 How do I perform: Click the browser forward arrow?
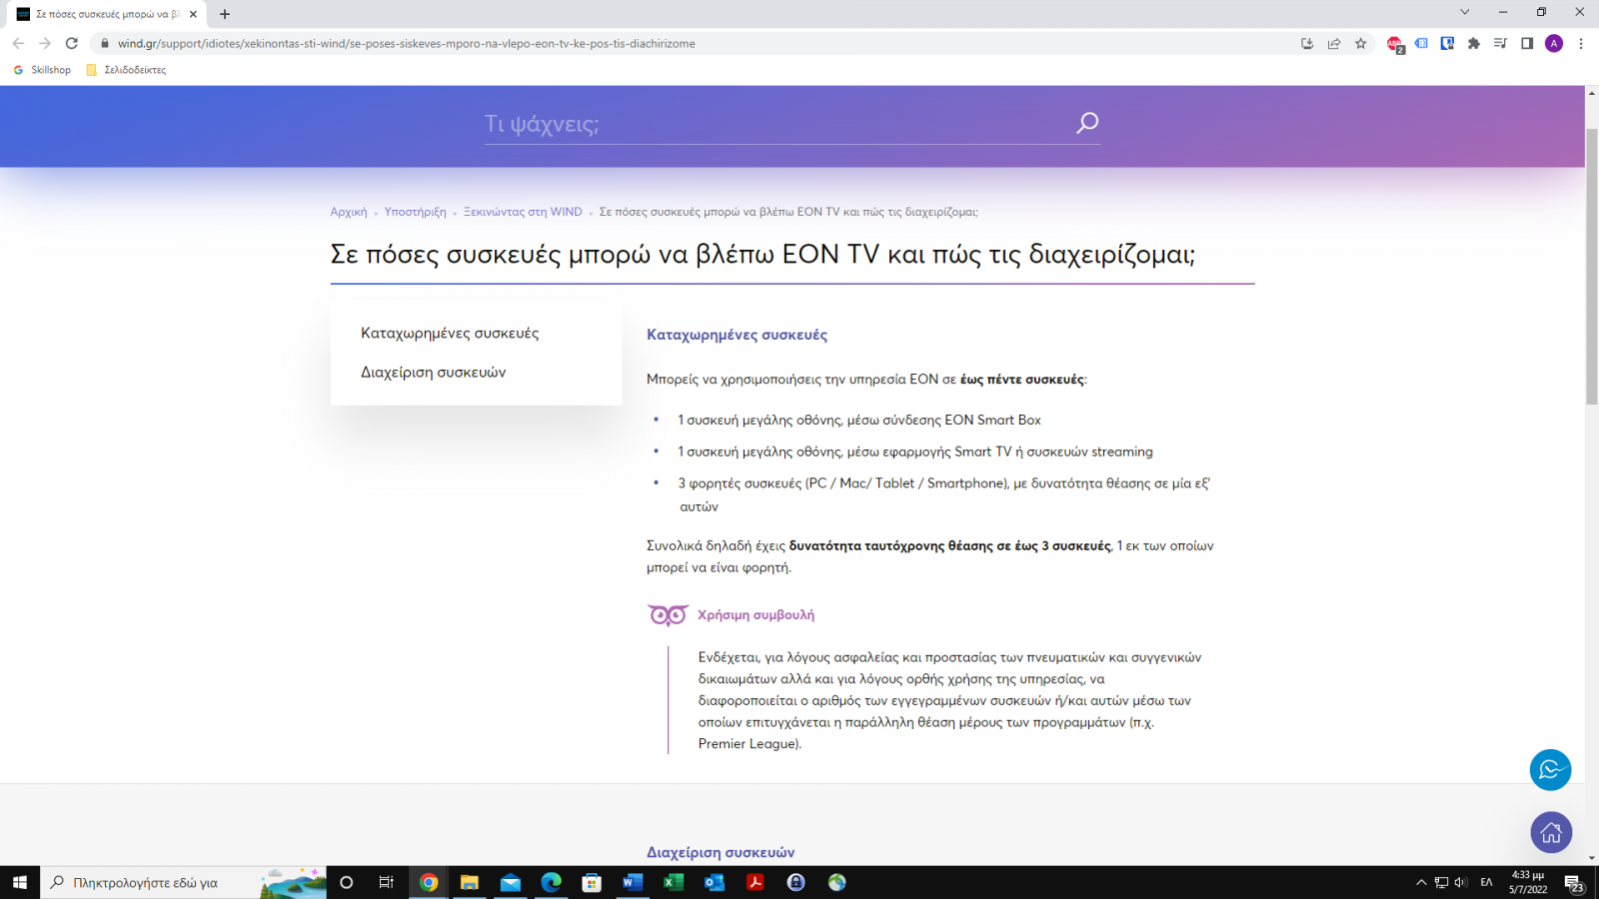point(45,43)
